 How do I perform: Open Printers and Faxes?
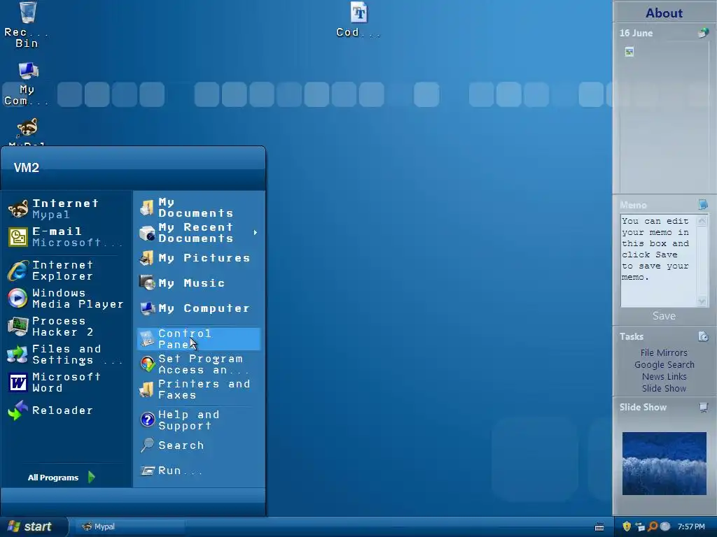pos(199,389)
